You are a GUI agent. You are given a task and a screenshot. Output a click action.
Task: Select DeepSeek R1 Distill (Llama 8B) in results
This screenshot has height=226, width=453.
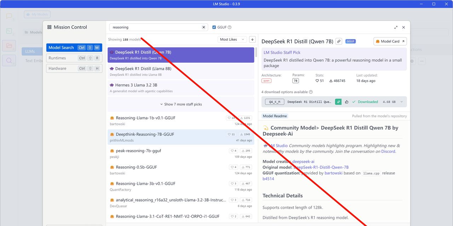coord(181,71)
